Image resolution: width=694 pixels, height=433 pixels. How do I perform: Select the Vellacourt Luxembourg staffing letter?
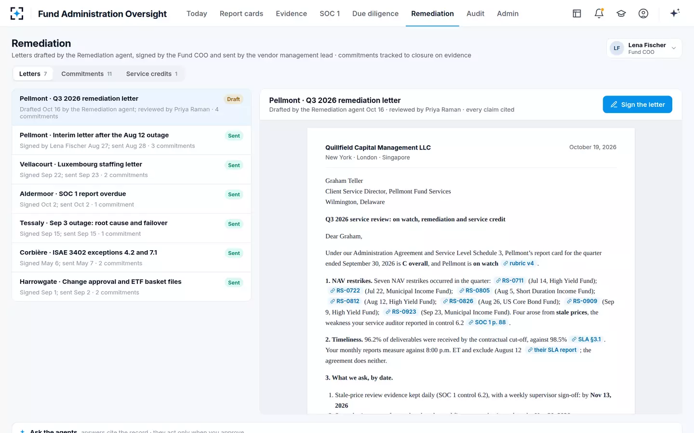tap(132, 169)
